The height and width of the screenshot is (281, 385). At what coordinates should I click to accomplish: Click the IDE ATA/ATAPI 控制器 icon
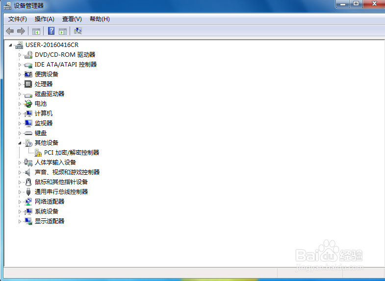coord(28,65)
